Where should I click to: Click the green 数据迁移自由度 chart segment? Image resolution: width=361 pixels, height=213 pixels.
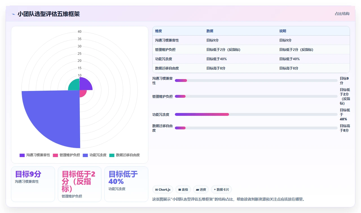click(x=74, y=85)
